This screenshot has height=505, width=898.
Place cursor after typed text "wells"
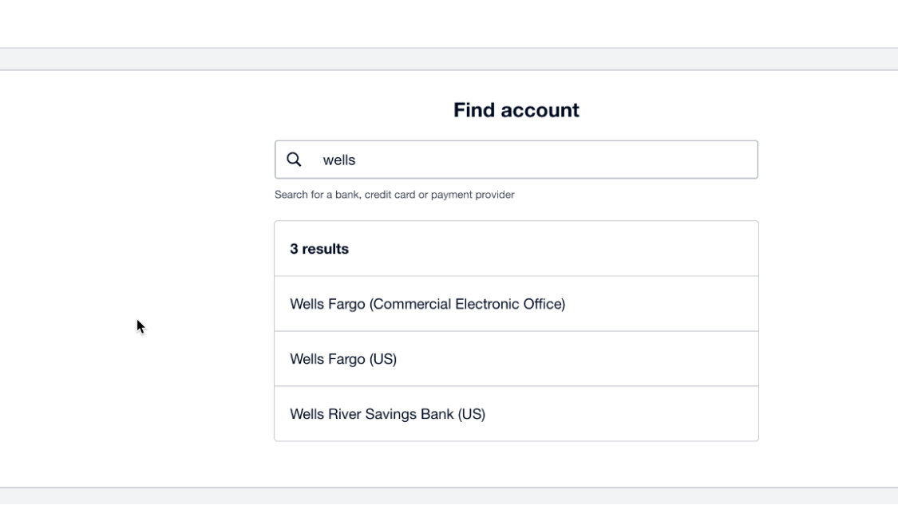coord(357,160)
